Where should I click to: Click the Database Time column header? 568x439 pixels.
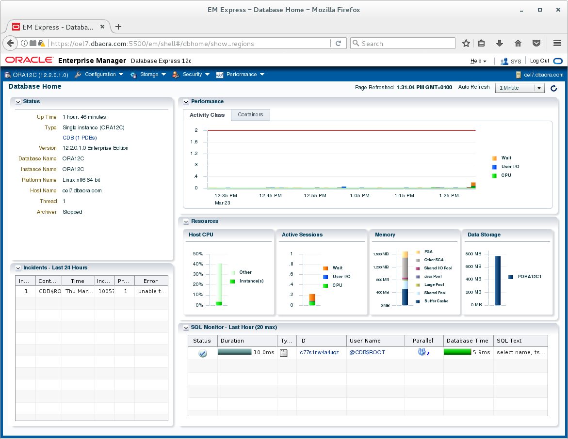pos(469,341)
